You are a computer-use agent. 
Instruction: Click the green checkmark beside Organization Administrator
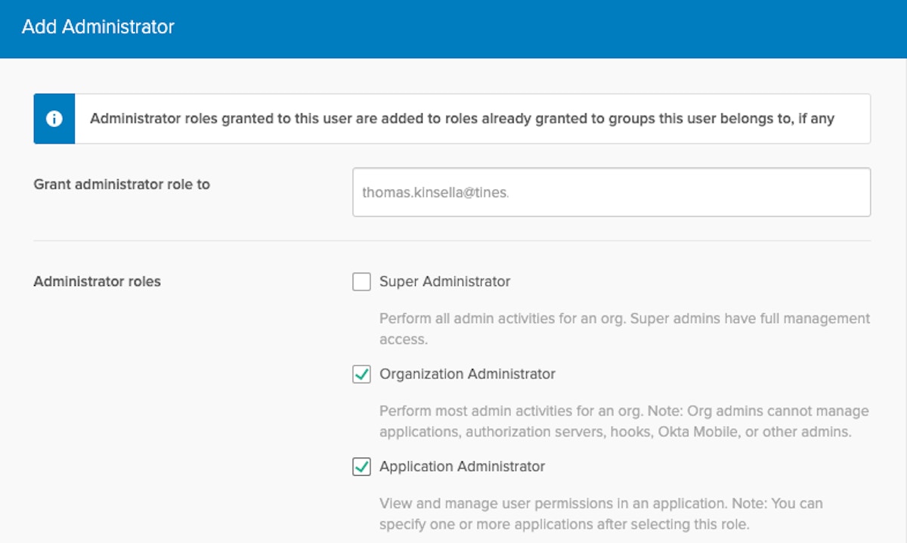362,374
